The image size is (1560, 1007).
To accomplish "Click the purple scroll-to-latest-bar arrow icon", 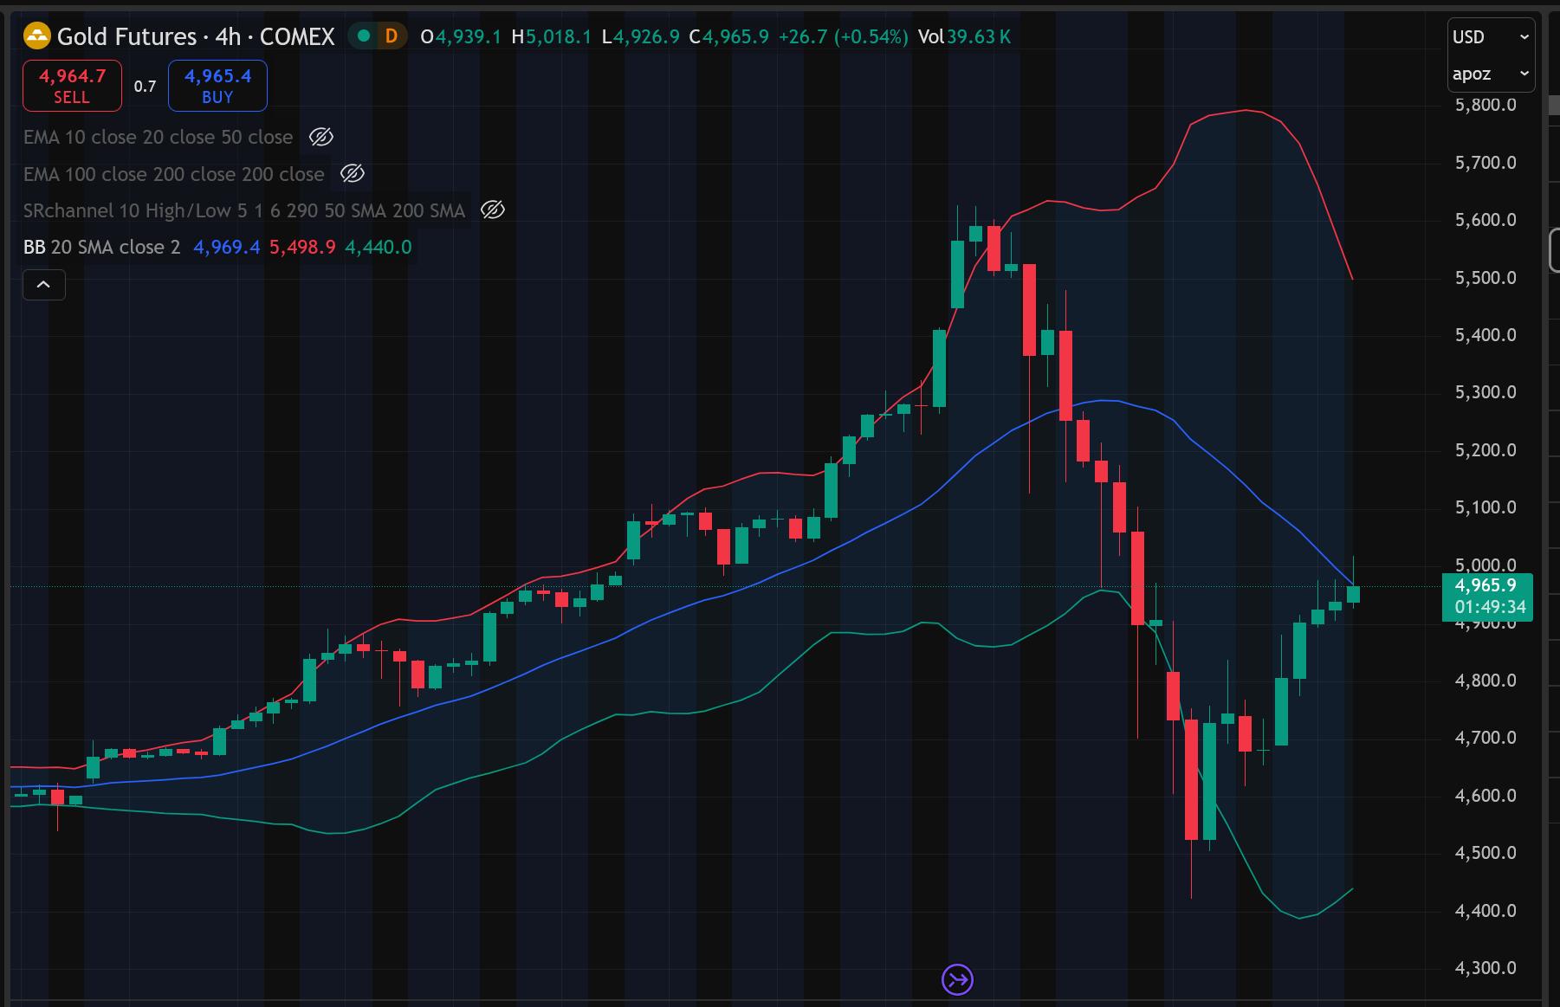I will pyautogui.click(x=957, y=980).
